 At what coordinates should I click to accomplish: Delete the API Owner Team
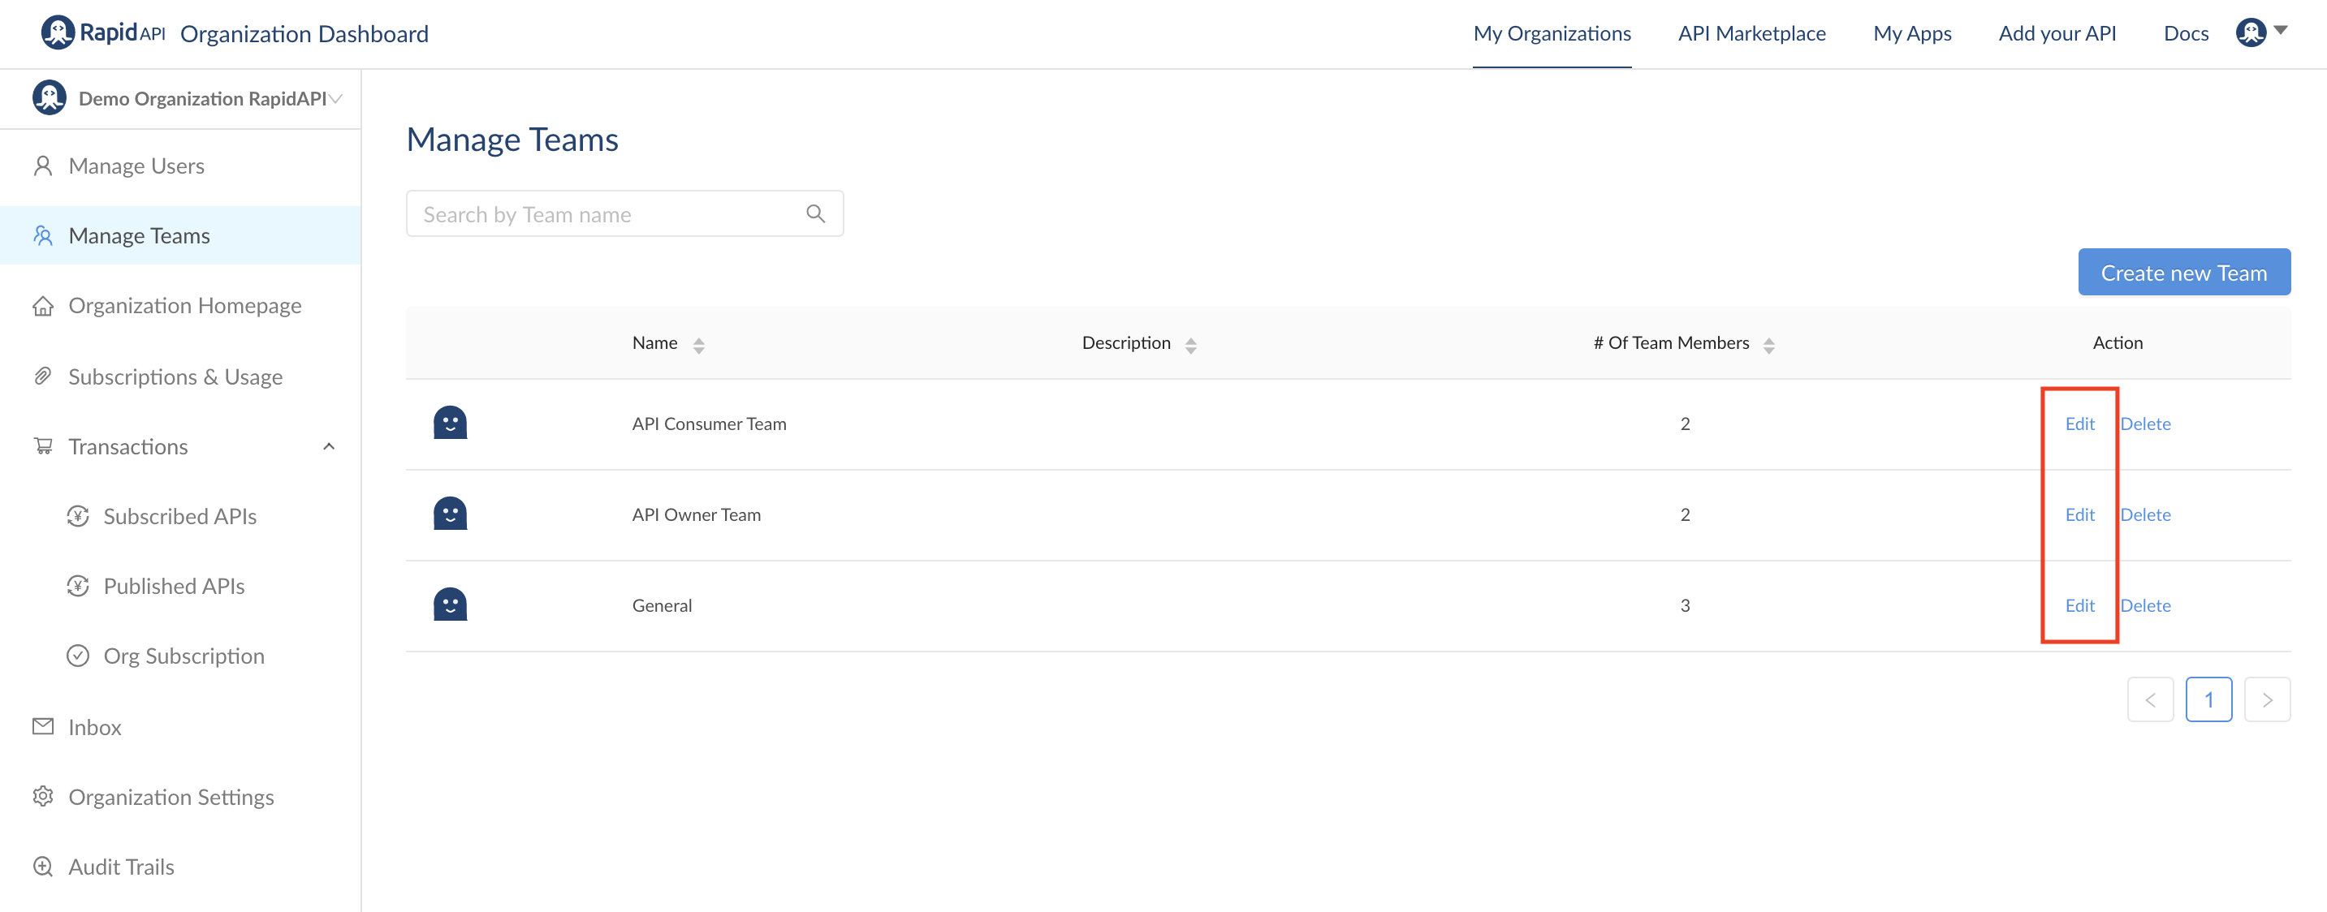point(2144,514)
